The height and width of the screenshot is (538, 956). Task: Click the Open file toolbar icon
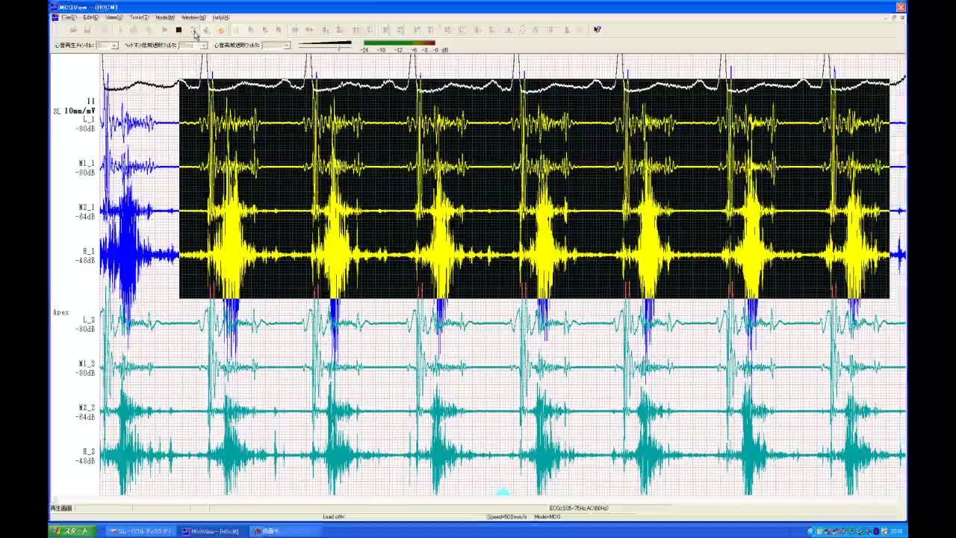[x=72, y=30]
